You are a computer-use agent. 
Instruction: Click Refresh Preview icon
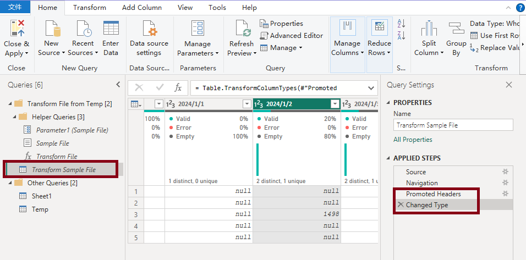pyautogui.click(x=243, y=28)
